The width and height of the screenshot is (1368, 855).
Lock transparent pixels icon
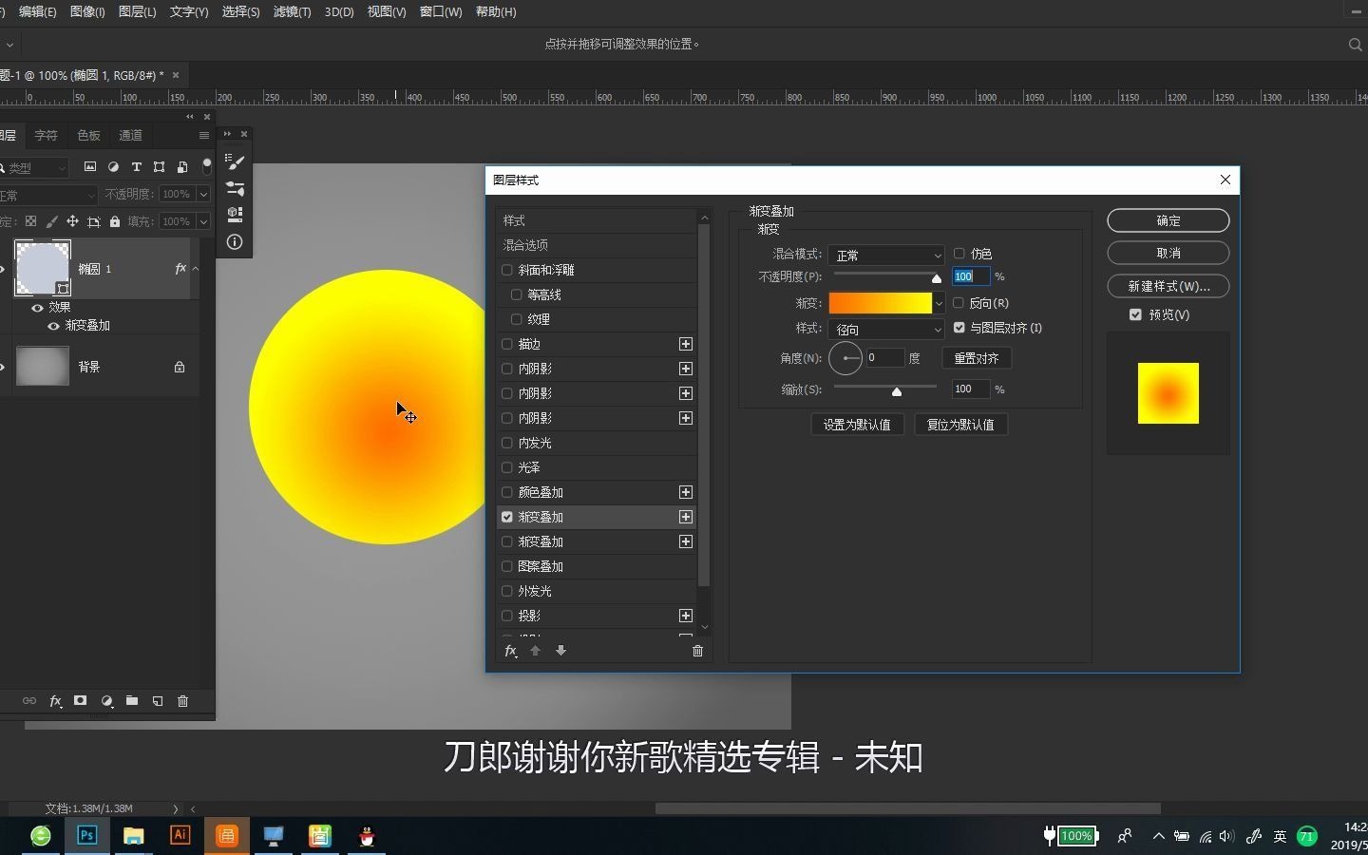click(x=30, y=221)
